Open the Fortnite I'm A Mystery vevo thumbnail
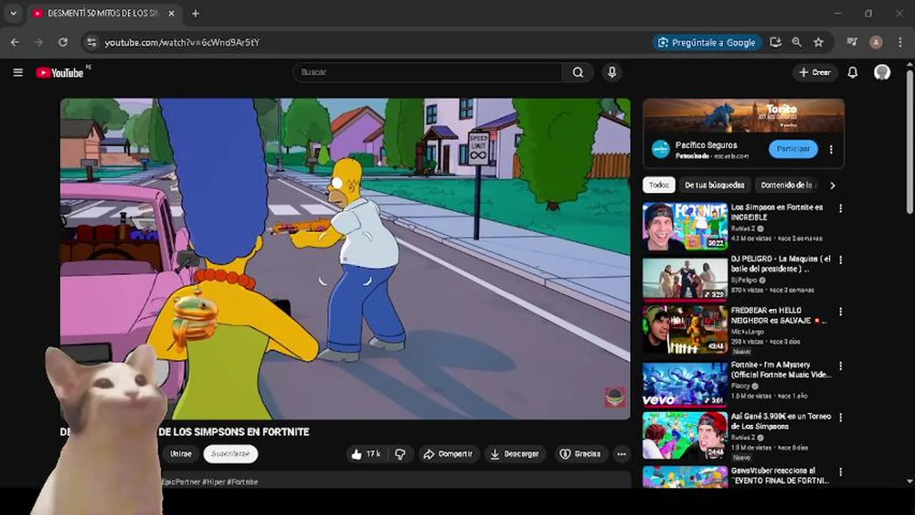This screenshot has width=915, height=515. 685,383
